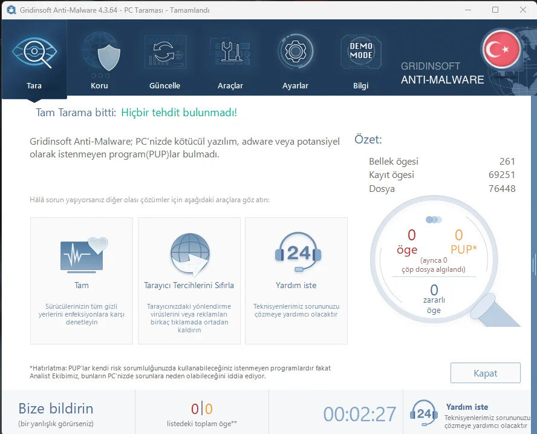Click the elapsed time 00:02:27

tap(360, 414)
